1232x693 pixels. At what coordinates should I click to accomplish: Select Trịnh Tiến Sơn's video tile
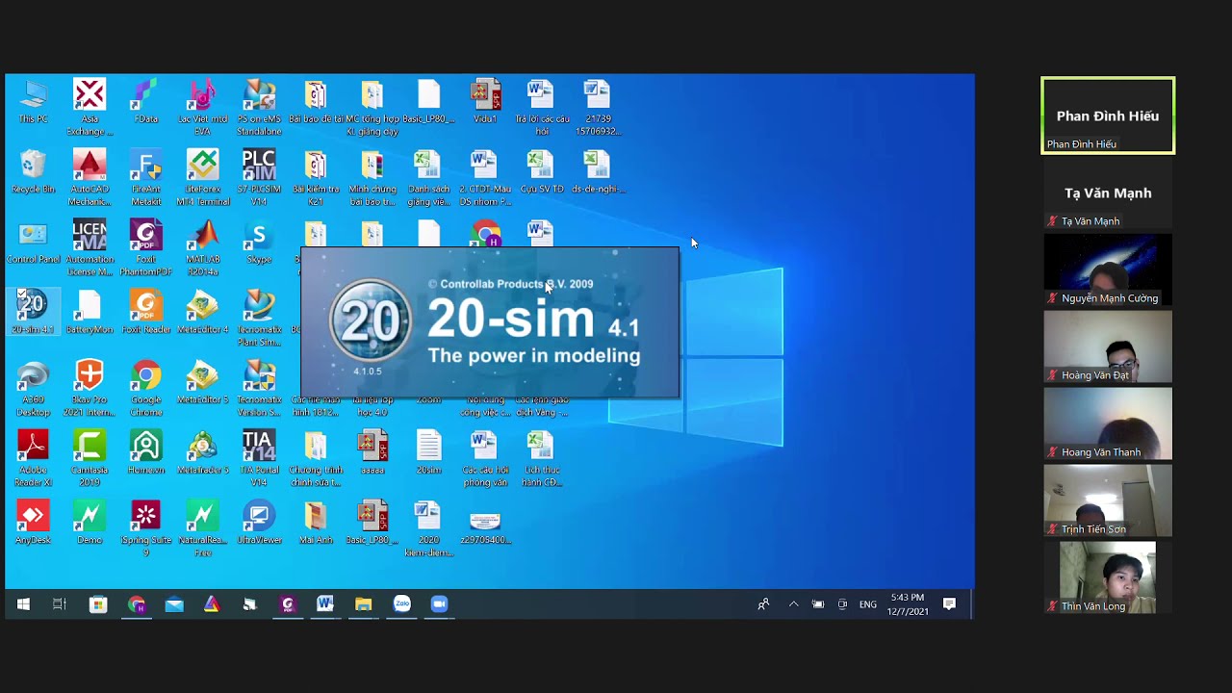1108,500
